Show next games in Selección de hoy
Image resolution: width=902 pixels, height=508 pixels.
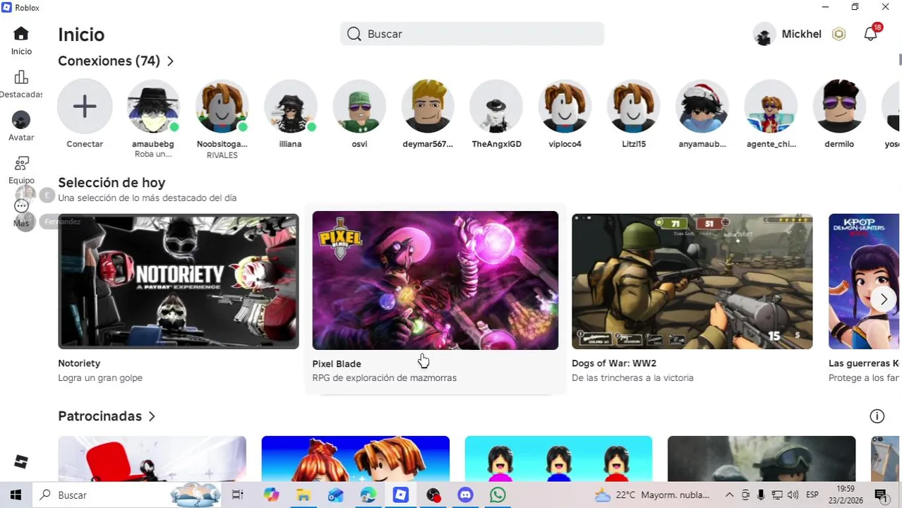tap(883, 299)
